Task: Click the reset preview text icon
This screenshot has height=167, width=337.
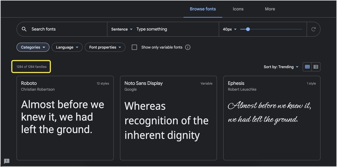Action: click(313, 29)
